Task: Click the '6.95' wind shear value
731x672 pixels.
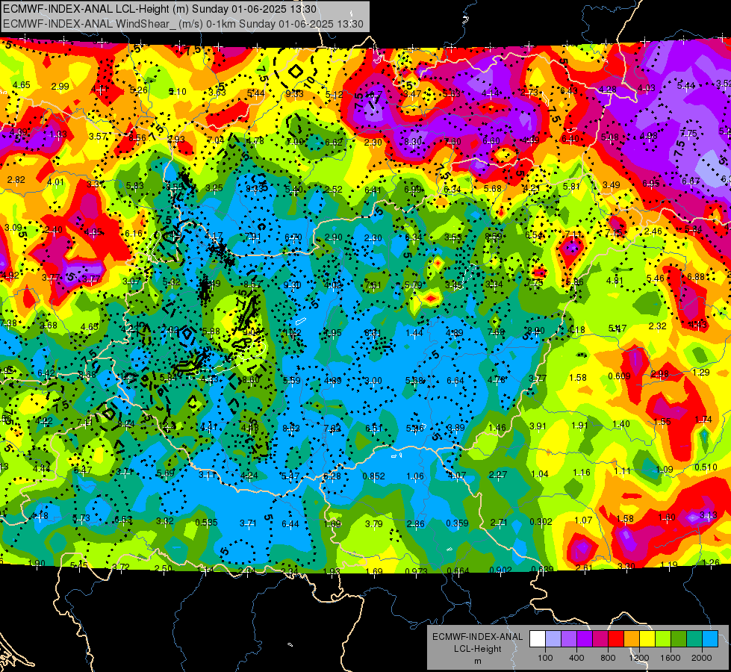Action: [x=651, y=184]
